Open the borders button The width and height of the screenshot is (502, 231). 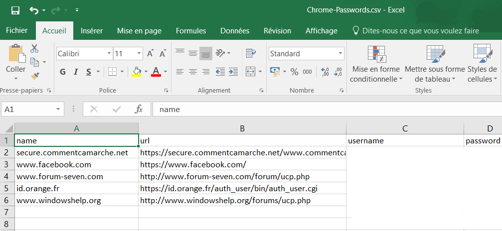click(112, 72)
